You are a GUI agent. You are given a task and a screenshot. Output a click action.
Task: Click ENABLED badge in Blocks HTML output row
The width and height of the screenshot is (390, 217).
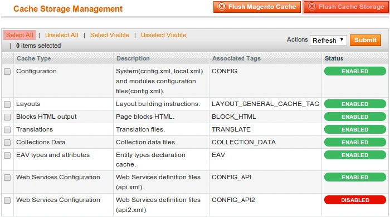(355, 117)
